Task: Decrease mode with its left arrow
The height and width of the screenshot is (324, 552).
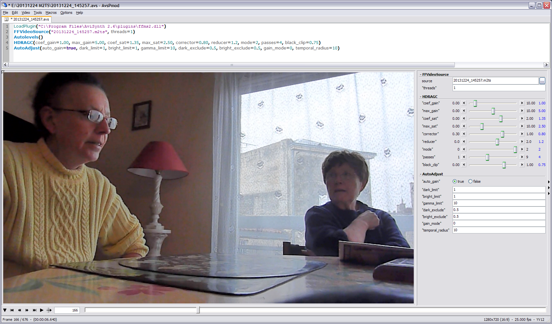Action: (464, 149)
